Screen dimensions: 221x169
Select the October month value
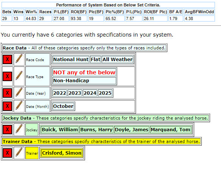click(x=63, y=106)
